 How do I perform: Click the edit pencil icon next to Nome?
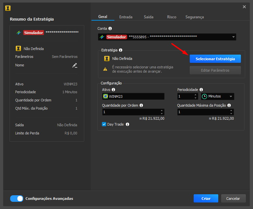[74, 65]
